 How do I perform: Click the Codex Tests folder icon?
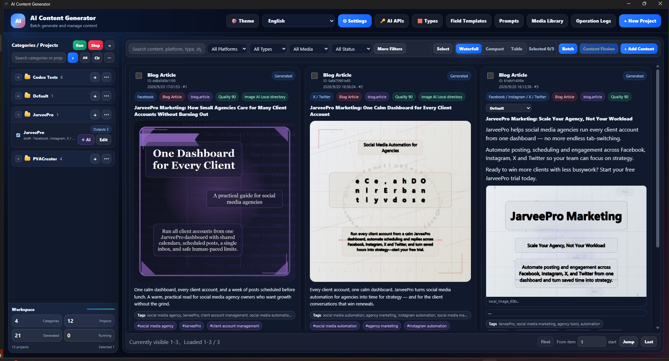tap(27, 77)
